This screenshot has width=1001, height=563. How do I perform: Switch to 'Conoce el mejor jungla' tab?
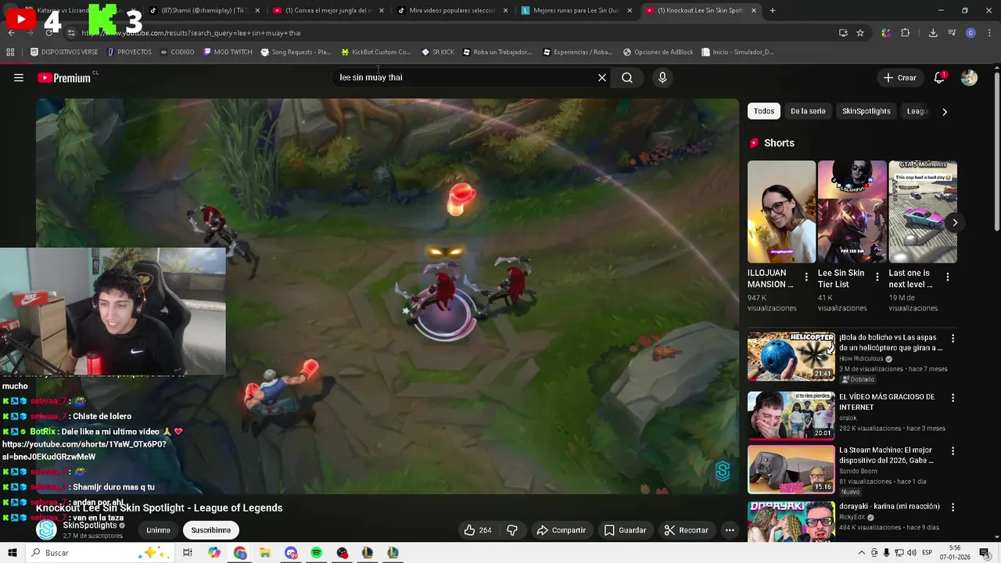[x=328, y=10]
